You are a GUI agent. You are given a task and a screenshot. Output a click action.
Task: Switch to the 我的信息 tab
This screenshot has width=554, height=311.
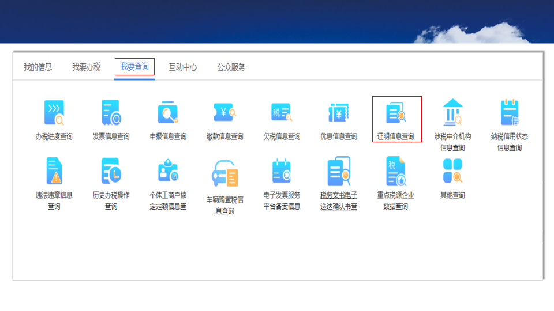[38, 67]
